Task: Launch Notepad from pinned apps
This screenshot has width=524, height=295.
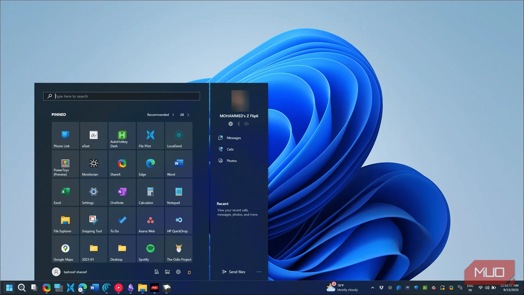Action: (179, 192)
